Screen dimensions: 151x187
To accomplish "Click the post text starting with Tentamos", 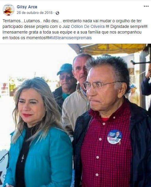I will [75, 29].
